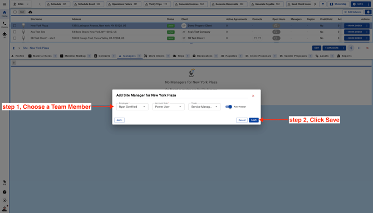
Task: Sort by the Site Name column header
Action: pyautogui.click(x=36, y=19)
